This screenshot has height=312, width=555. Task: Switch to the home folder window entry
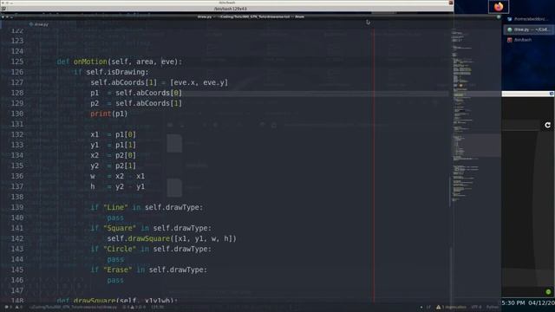pos(528,19)
